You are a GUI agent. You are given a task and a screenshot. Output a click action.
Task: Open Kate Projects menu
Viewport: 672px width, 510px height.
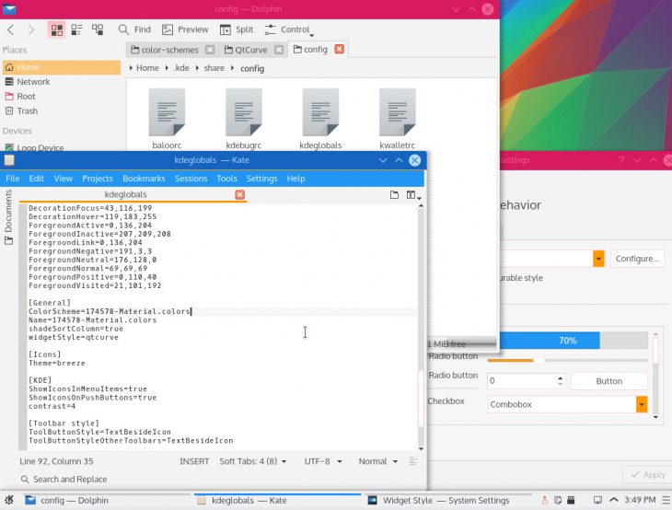[x=98, y=179]
